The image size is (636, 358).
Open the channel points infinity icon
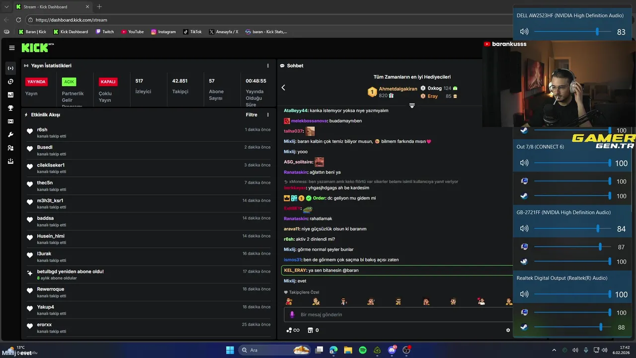(x=293, y=330)
